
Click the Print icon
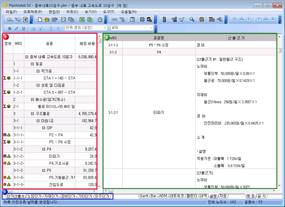100,20
